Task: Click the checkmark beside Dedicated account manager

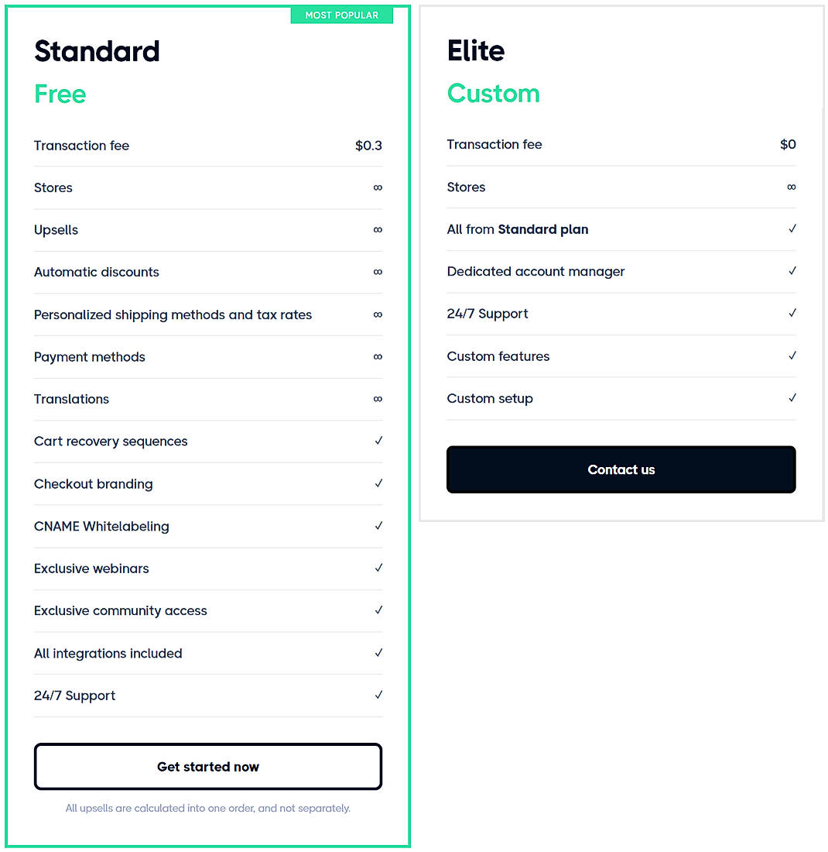Action: [x=792, y=271]
